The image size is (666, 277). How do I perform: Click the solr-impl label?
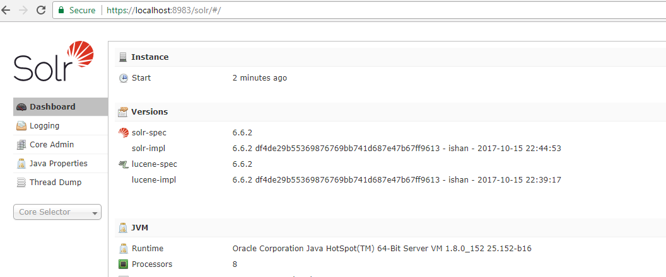point(149,149)
